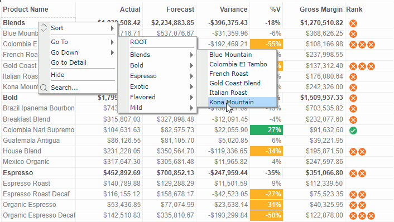Choose Go to Detail menu entry
Screen dimensions: 394x222
pyautogui.click(x=69, y=62)
